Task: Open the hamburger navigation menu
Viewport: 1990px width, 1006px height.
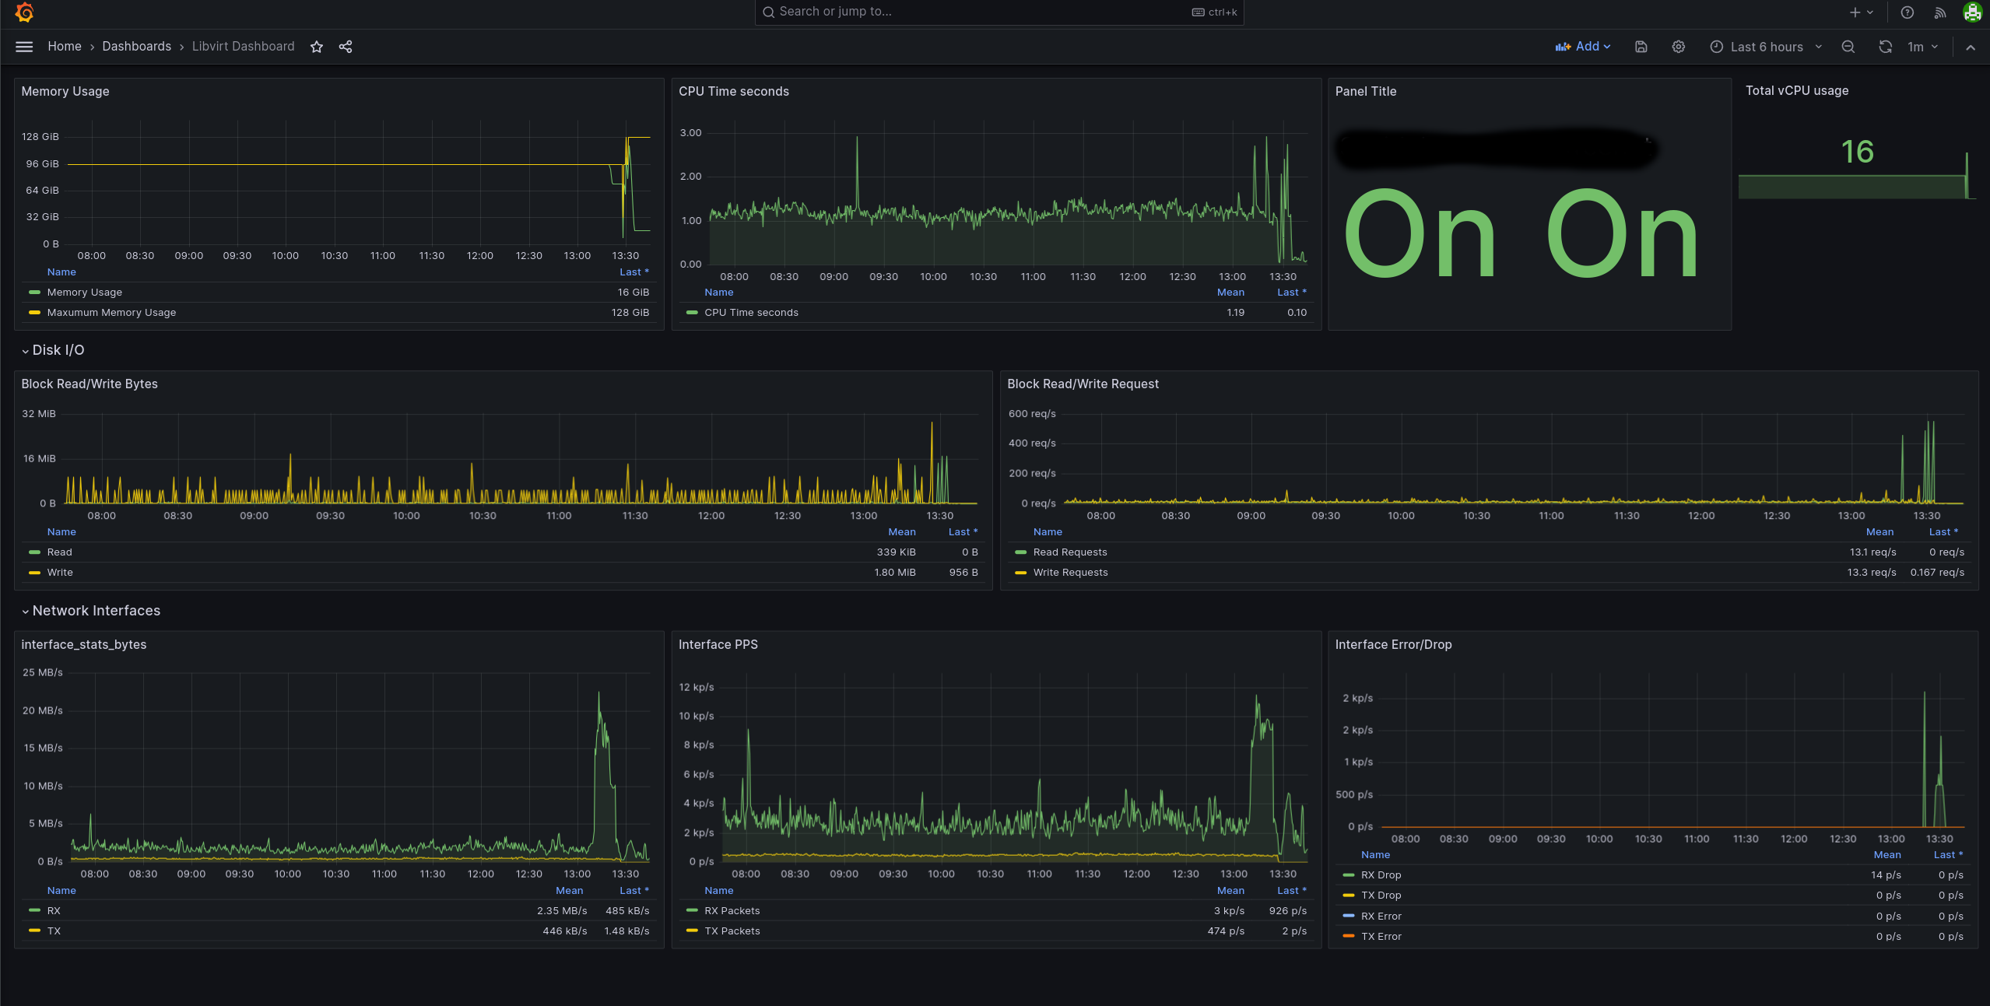Action: pos(24,47)
